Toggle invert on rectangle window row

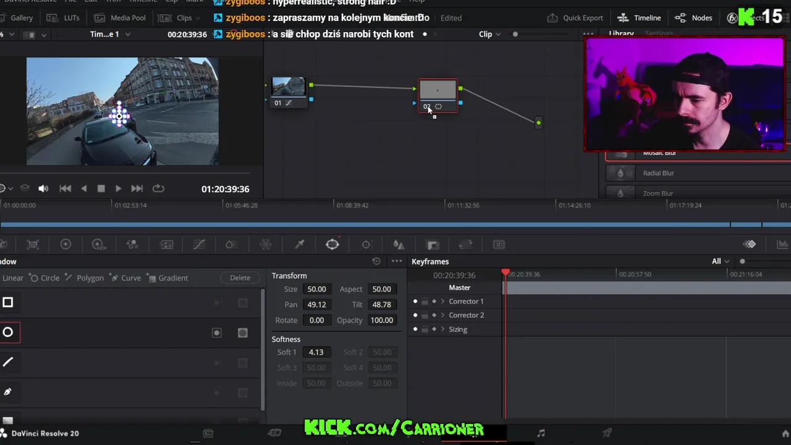(x=217, y=303)
